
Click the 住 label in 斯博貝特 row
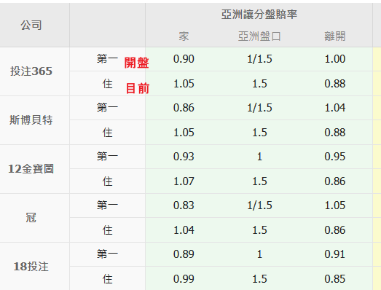(x=107, y=133)
